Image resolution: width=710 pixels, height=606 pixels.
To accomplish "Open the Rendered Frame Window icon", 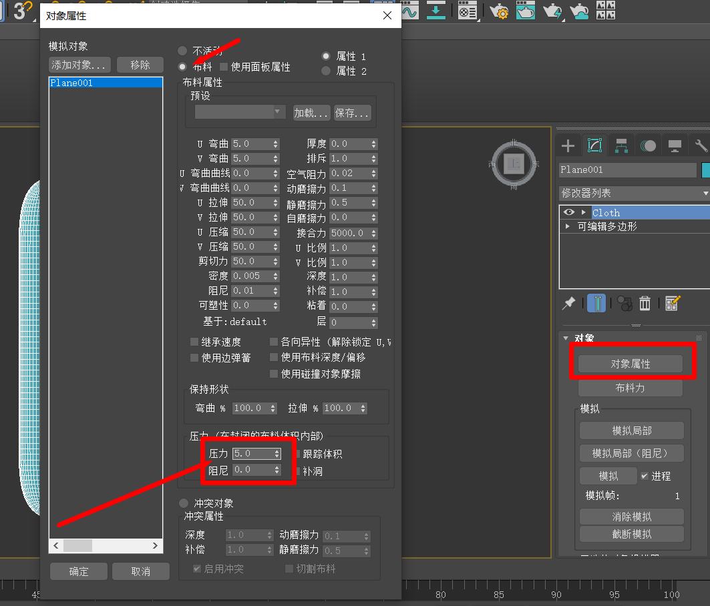I will (525, 10).
